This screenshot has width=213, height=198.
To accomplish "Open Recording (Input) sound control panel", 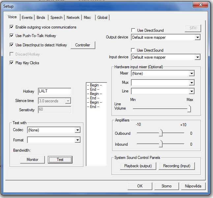I will 176,166.
